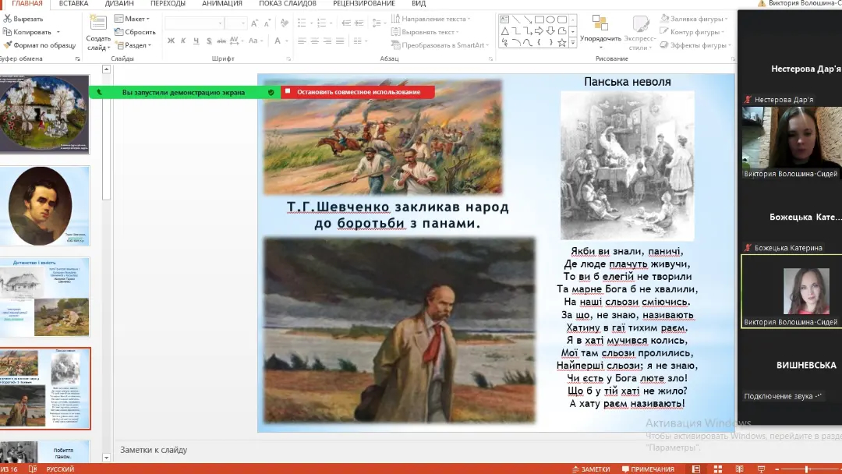Open the Анимация (Animation) ribbon tab

click(x=221, y=4)
